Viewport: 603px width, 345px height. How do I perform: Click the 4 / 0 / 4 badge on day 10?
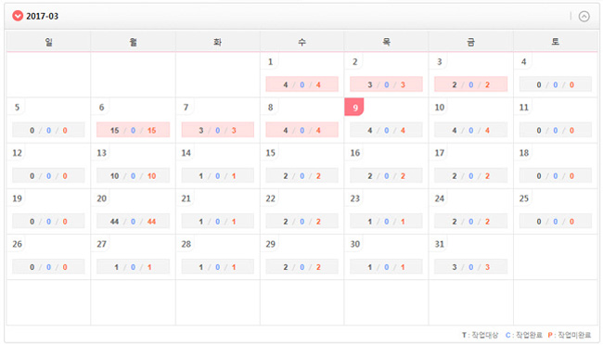click(470, 130)
